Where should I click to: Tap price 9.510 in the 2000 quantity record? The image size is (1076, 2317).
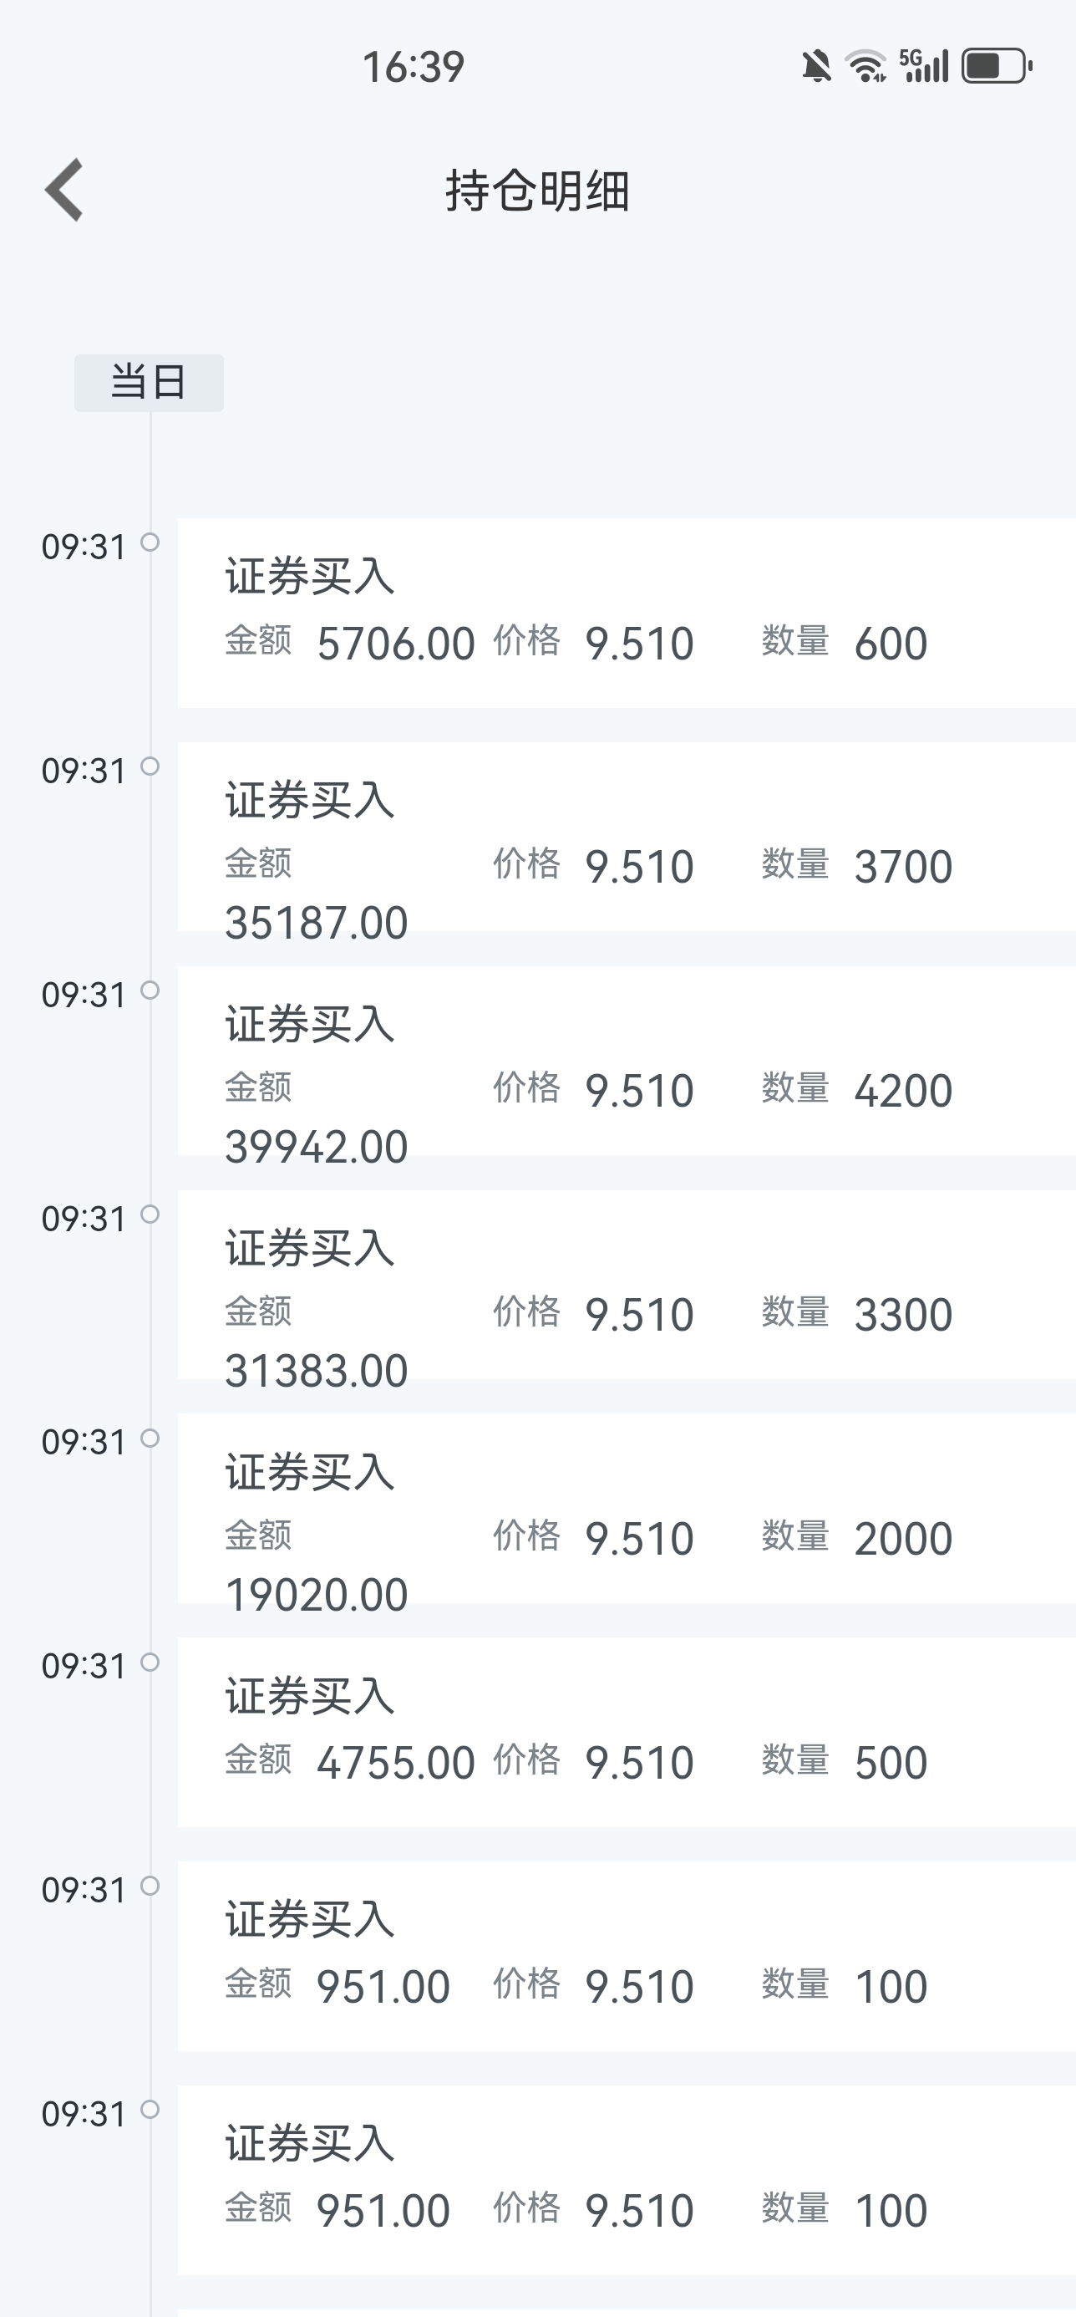click(639, 1539)
